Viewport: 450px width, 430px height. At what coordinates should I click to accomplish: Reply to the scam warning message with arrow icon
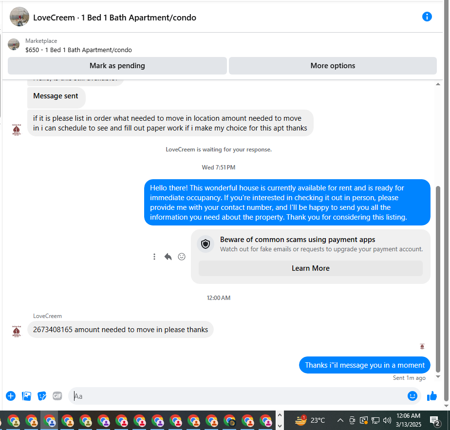pos(168,257)
